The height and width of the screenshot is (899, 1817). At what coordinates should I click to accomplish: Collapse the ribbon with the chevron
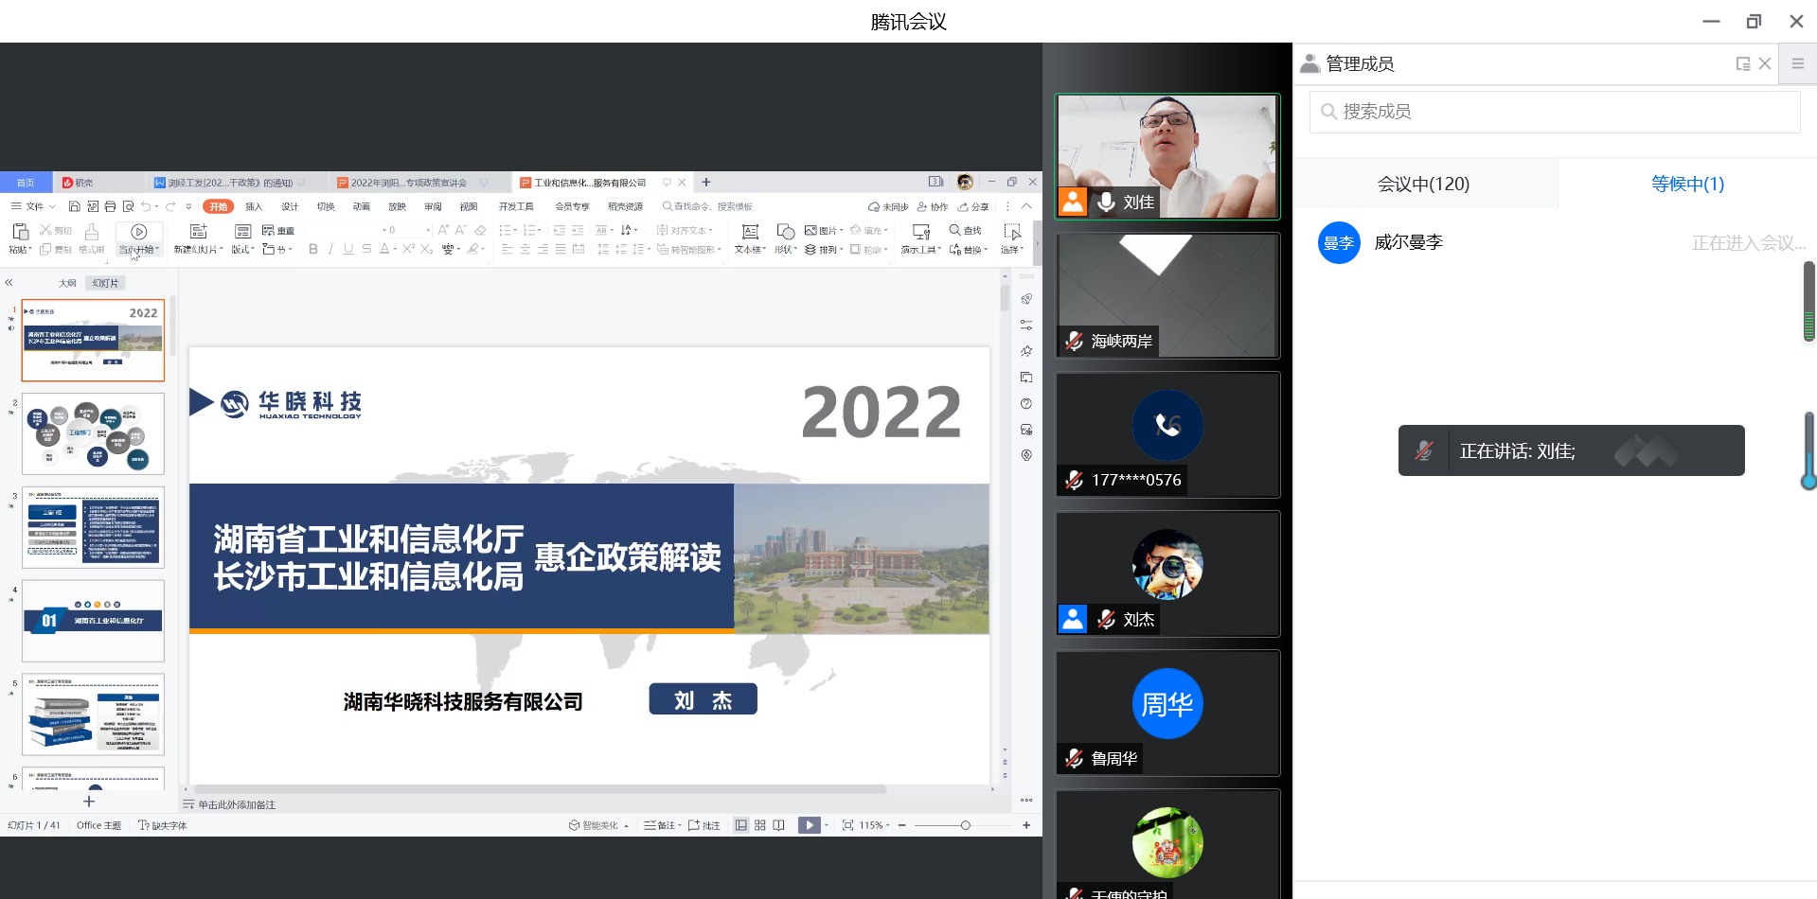point(1026,206)
